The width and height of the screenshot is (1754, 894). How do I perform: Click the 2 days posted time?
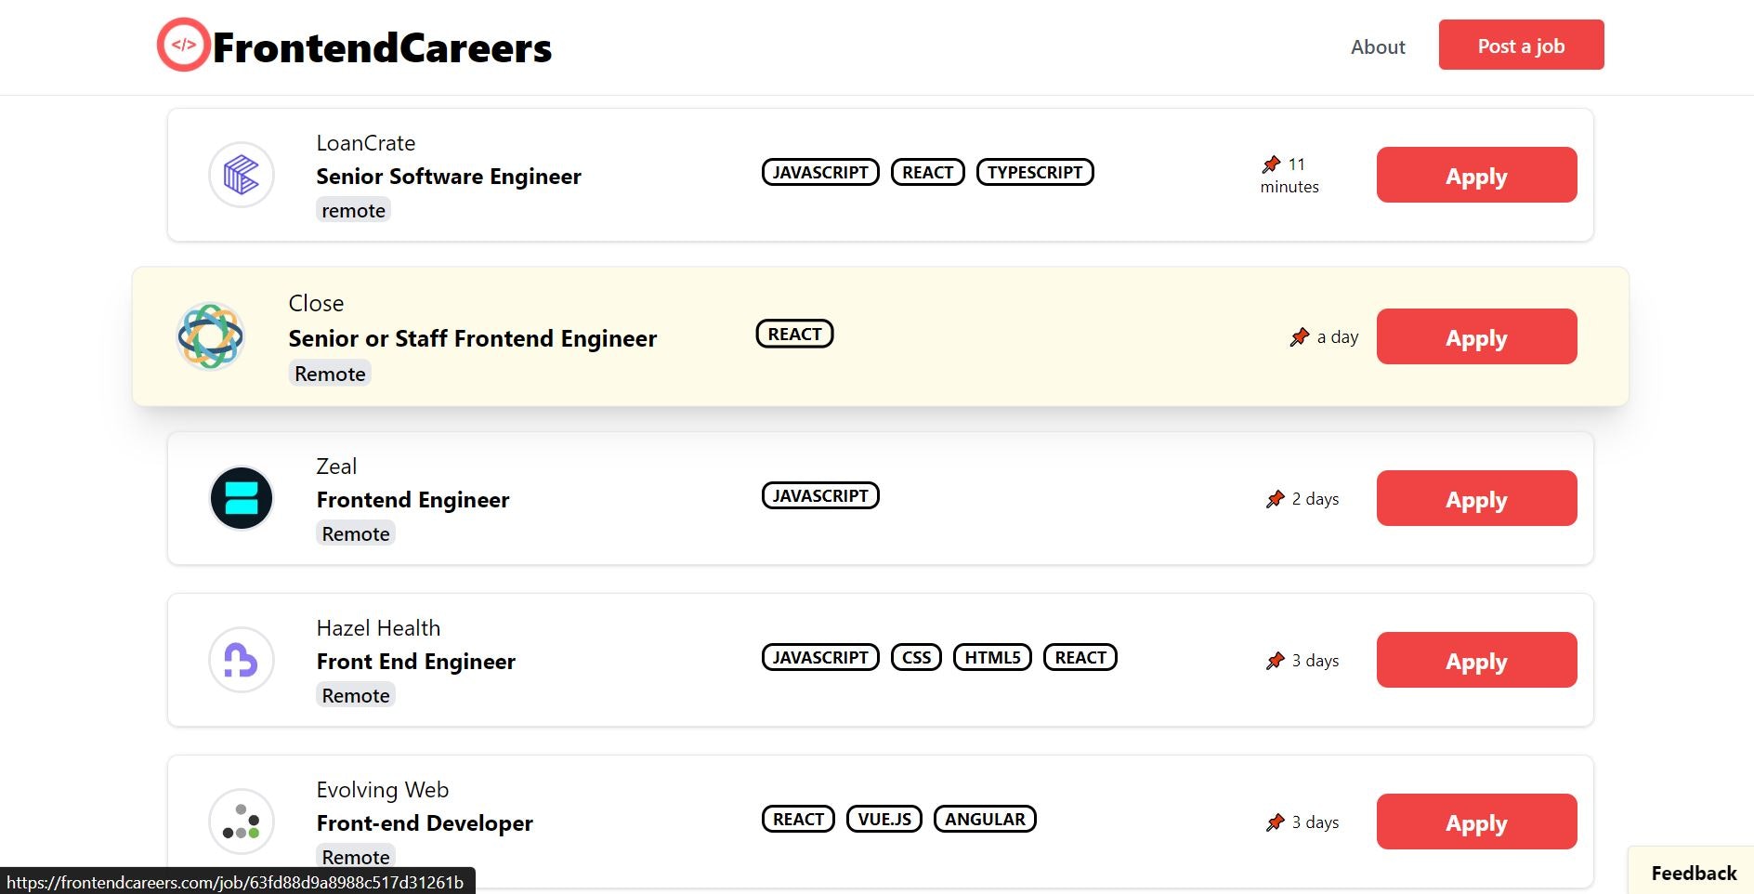(1315, 499)
